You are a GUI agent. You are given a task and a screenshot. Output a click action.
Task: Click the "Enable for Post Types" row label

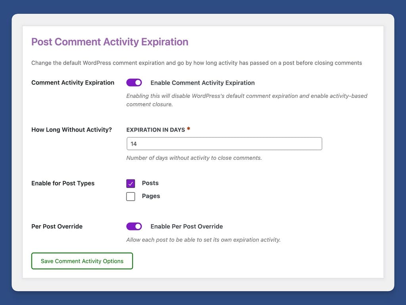point(63,183)
